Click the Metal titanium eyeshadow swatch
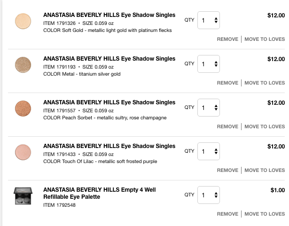The height and width of the screenshot is (226, 289). (x=23, y=64)
